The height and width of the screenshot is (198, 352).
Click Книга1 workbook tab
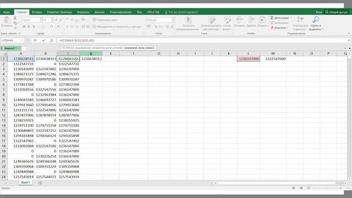coord(10,48)
